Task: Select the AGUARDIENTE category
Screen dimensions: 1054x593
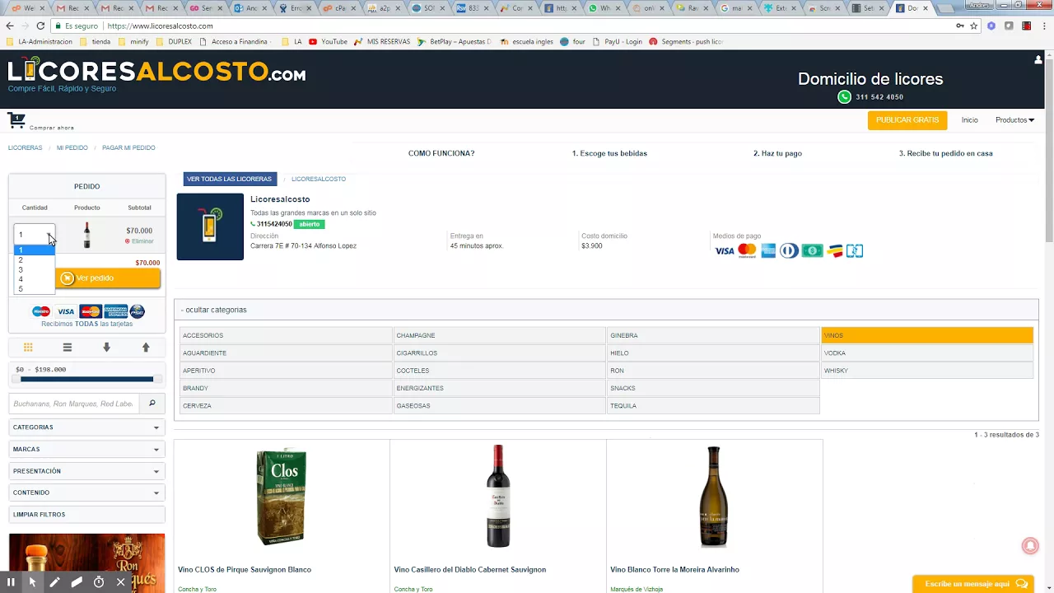Action: coord(286,353)
